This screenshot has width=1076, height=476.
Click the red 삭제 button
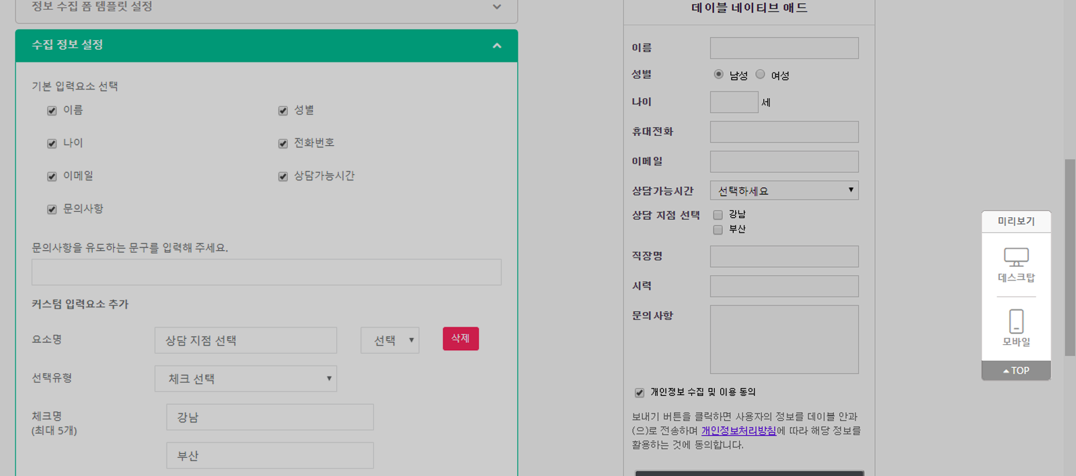coord(461,338)
